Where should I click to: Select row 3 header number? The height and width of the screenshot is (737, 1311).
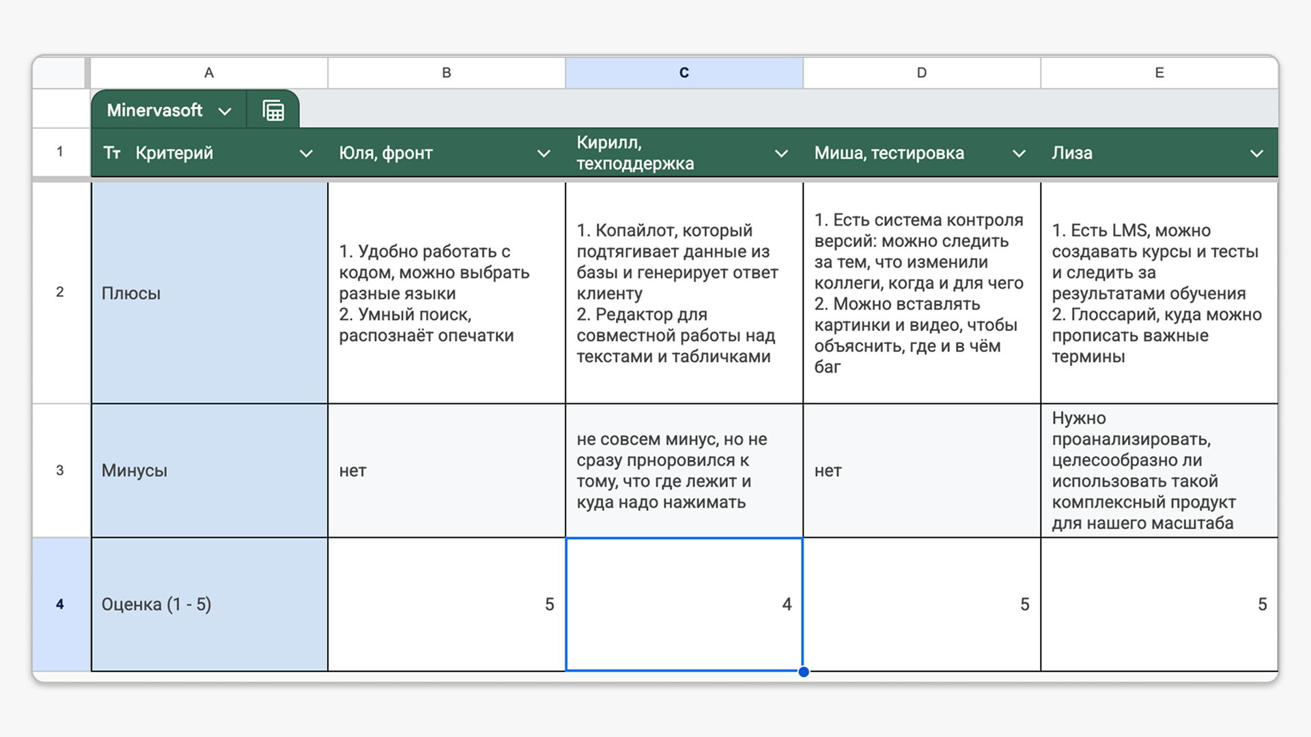[x=60, y=470]
